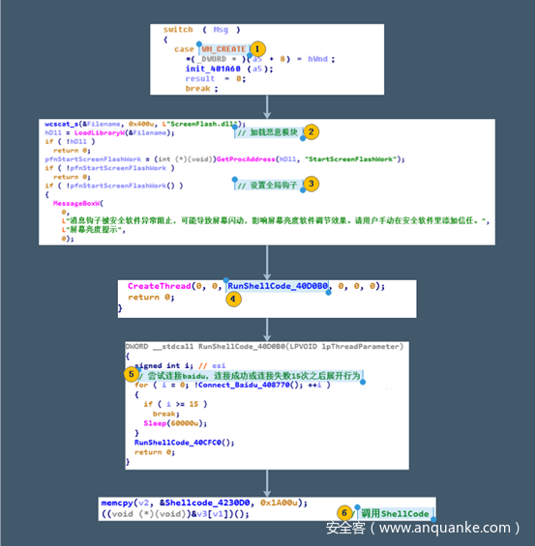
Task: Click the Sleep(60000u) call
Action: click(175, 423)
